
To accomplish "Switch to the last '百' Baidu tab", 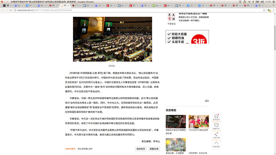I will pyautogui.click(x=259, y=6).
